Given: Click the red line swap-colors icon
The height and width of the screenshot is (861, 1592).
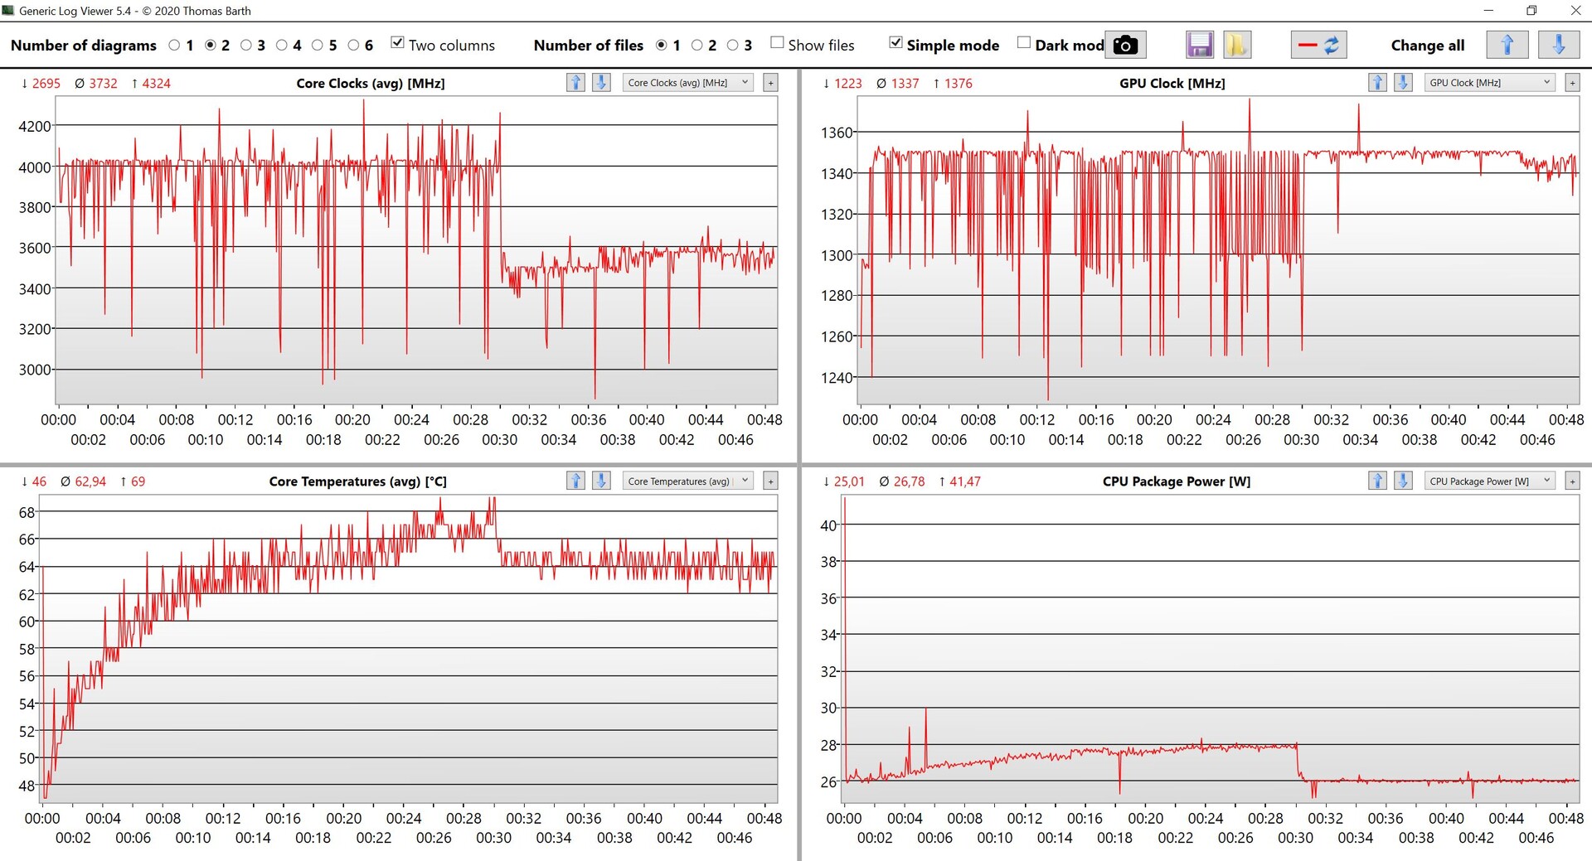Looking at the screenshot, I should [x=1318, y=45].
